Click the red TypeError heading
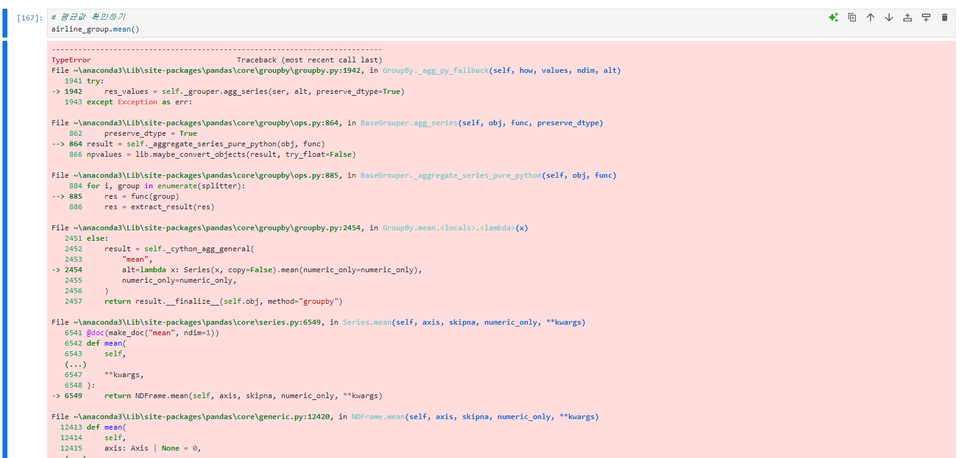Viewport: 962px width, 458px height. pyautogui.click(x=71, y=60)
